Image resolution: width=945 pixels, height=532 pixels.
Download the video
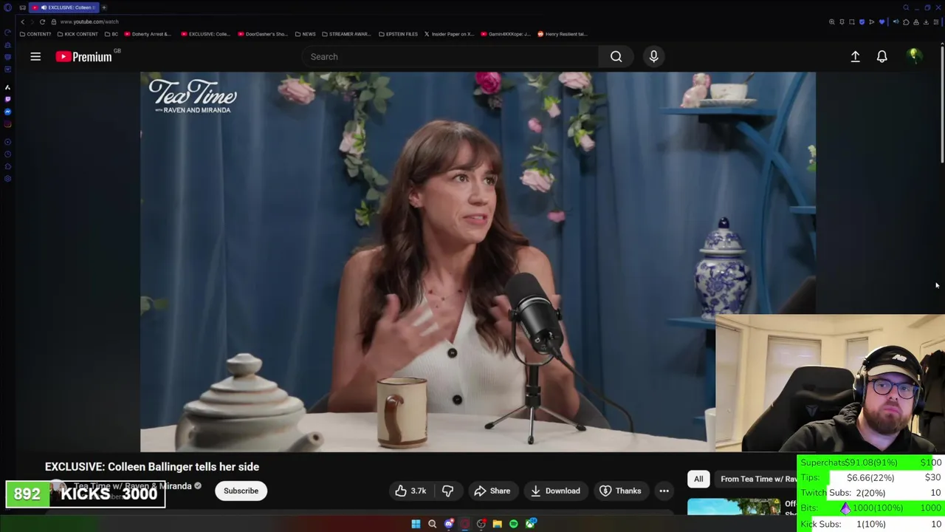click(555, 491)
